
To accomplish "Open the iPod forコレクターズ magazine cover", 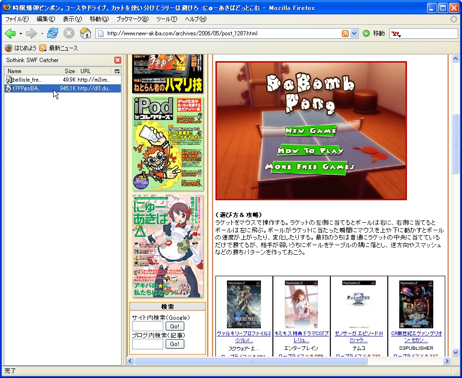I will [x=168, y=144].
